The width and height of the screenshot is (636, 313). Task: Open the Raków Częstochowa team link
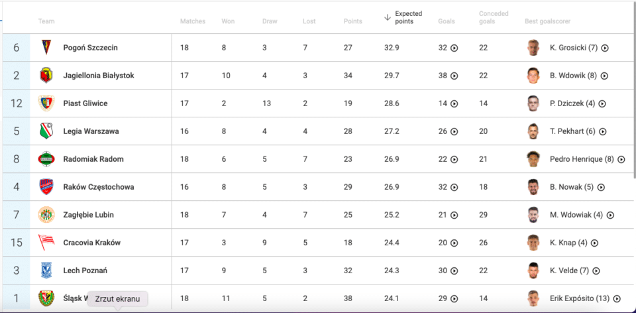pyautogui.click(x=99, y=187)
